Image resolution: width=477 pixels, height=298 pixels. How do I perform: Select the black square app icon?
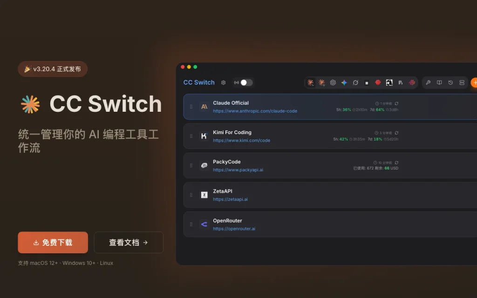(367, 82)
